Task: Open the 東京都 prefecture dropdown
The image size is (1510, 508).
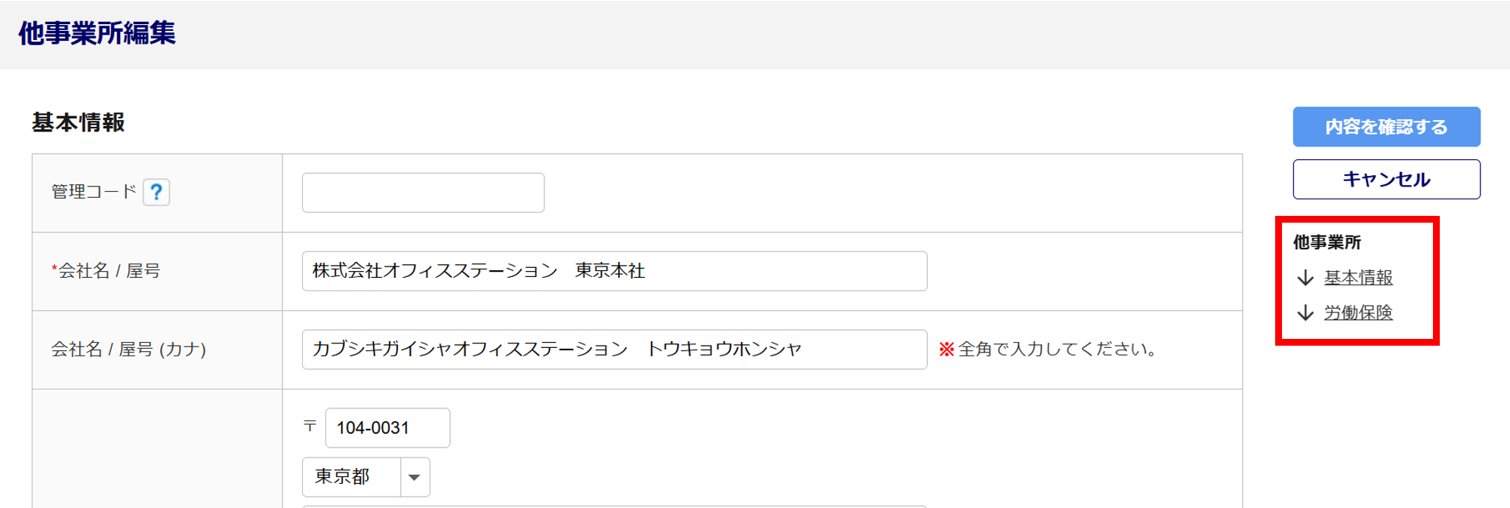Action: pyautogui.click(x=351, y=477)
